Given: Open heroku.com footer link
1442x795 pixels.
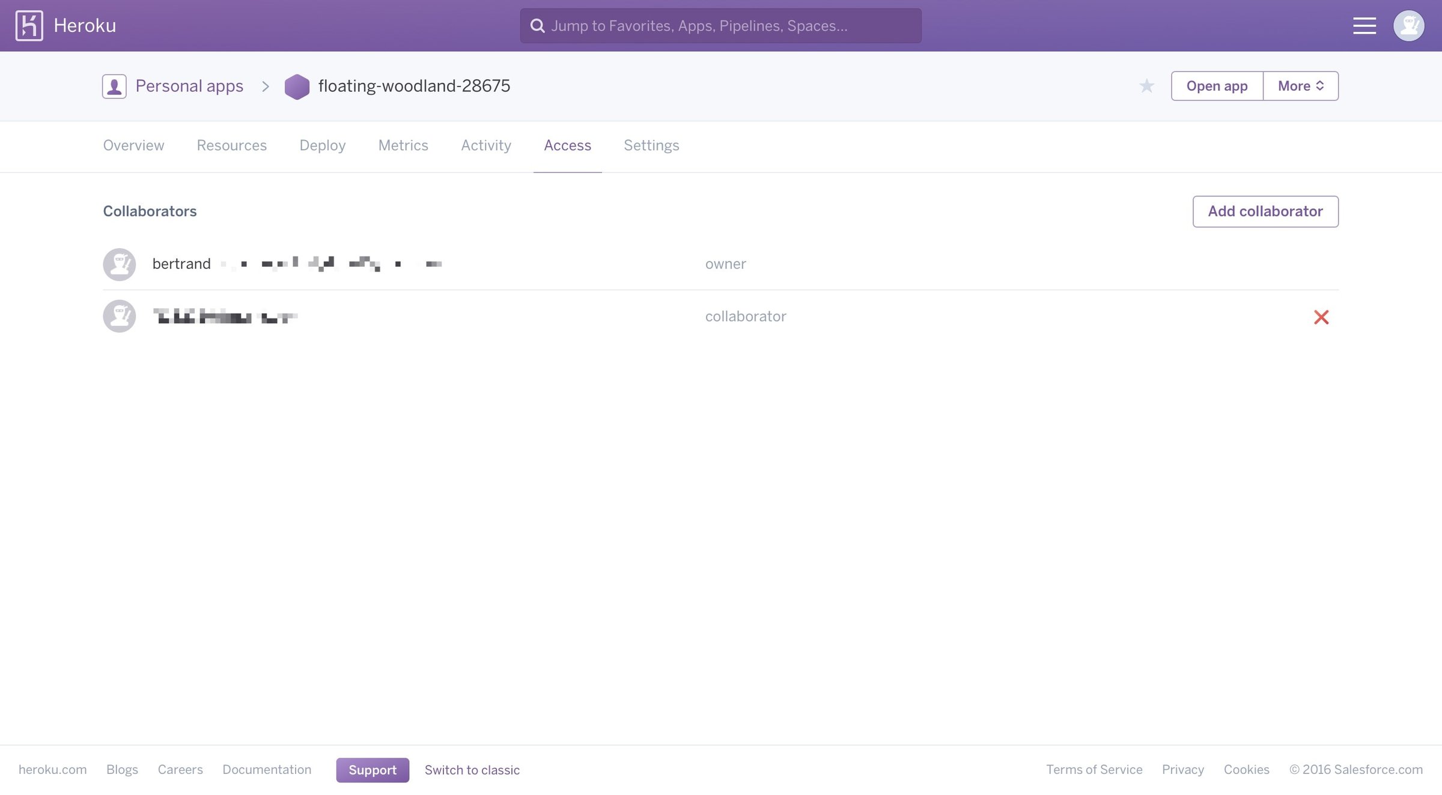Looking at the screenshot, I should coord(53,770).
